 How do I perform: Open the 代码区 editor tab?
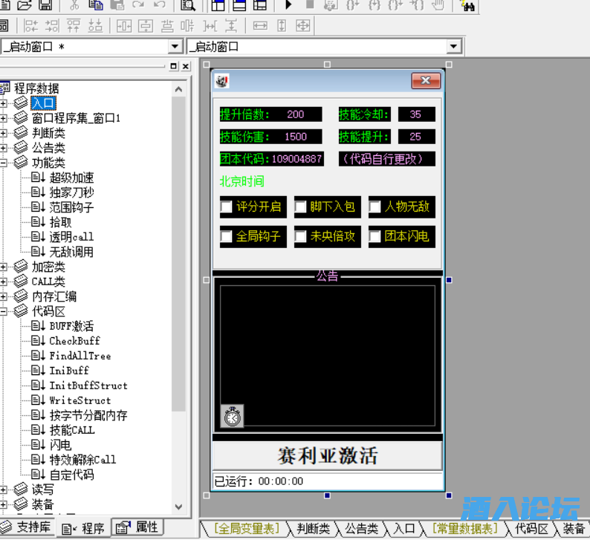click(x=531, y=529)
